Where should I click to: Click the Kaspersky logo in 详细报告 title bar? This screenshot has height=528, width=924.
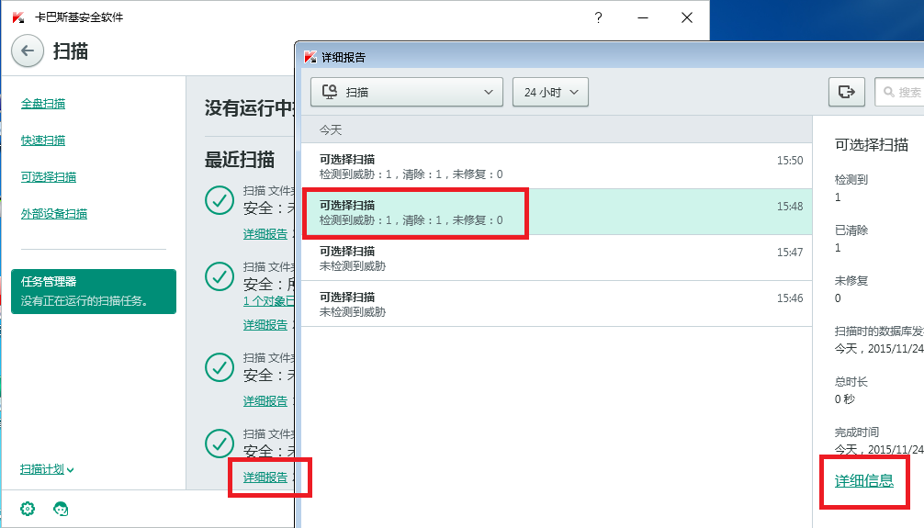click(x=310, y=57)
